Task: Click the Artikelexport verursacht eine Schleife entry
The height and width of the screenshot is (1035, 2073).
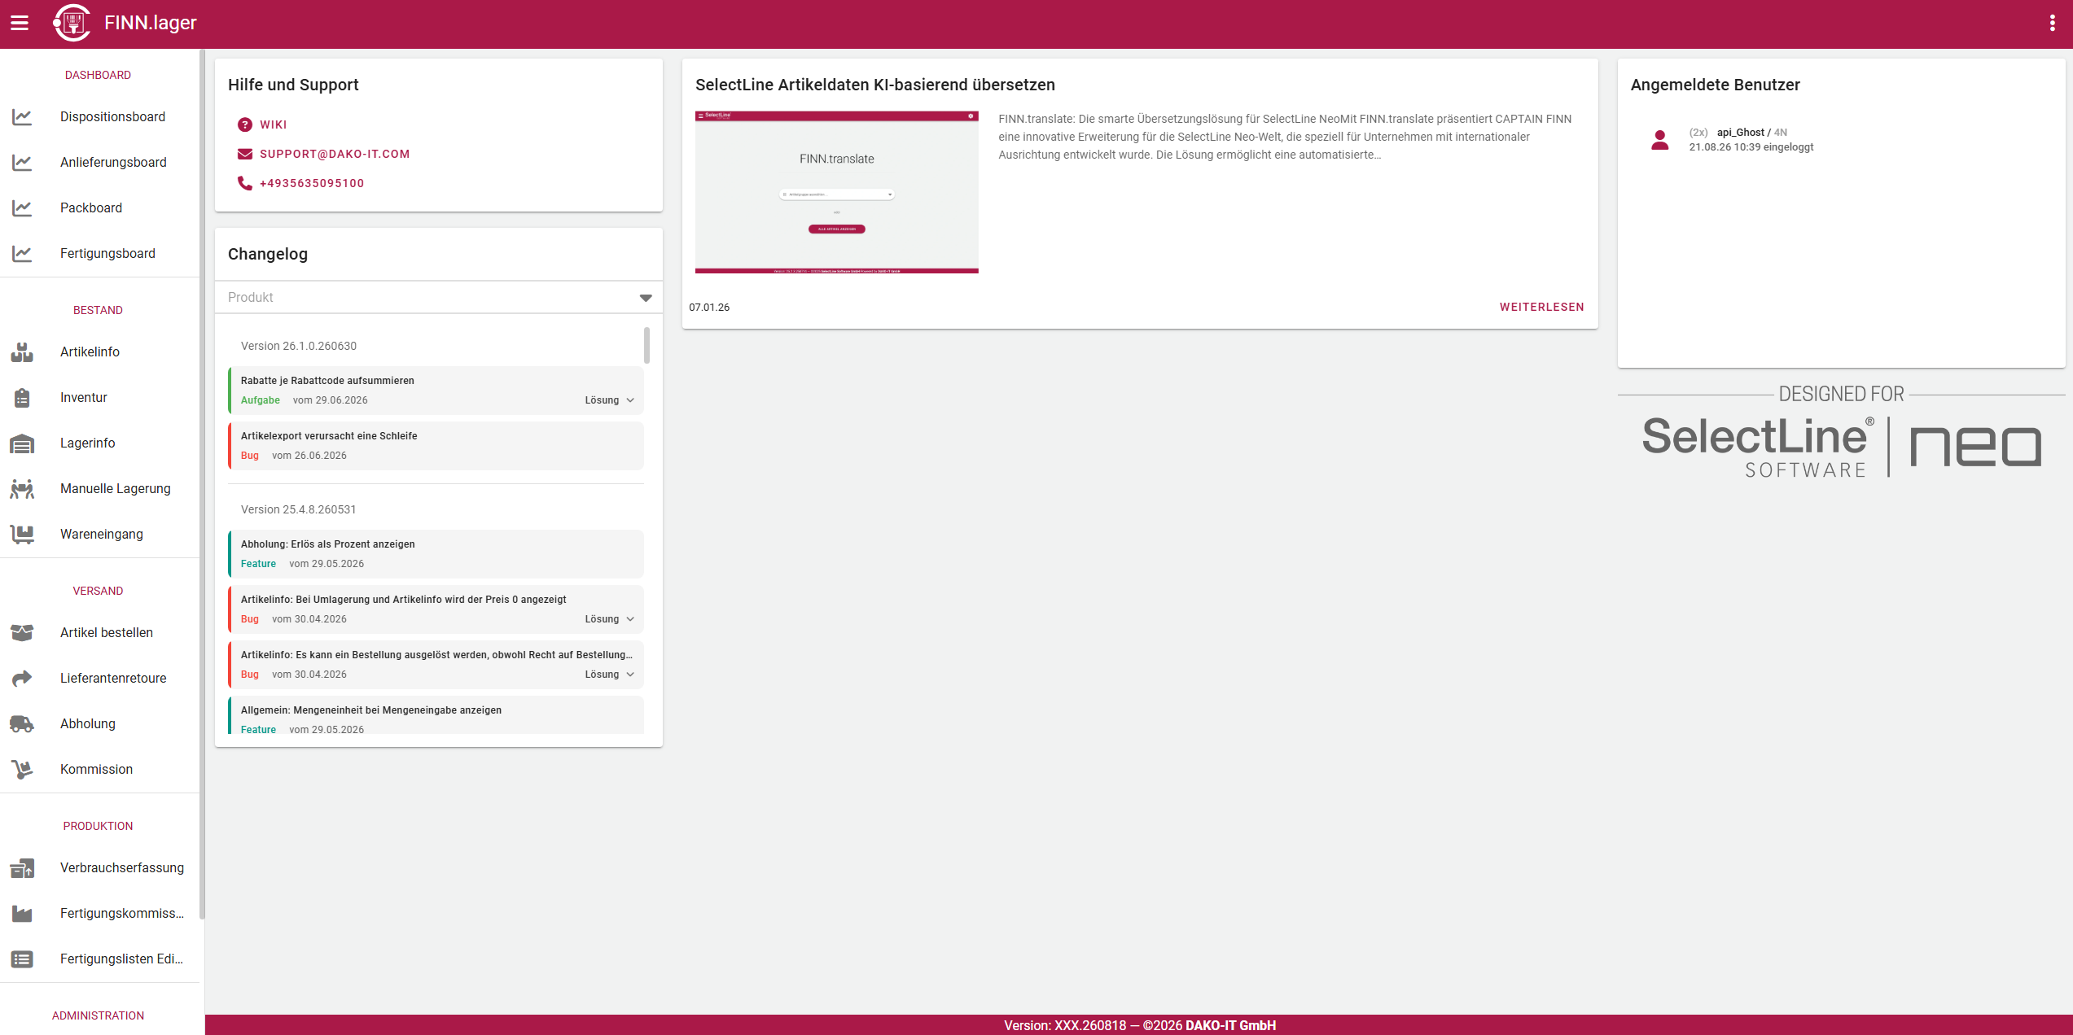Action: click(x=436, y=446)
